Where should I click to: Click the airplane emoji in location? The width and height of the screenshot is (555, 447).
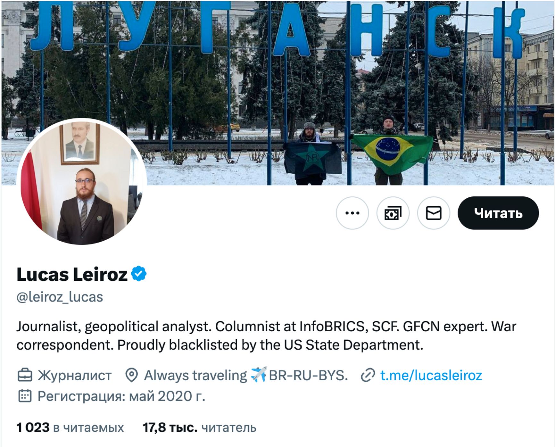pos(259,375)
